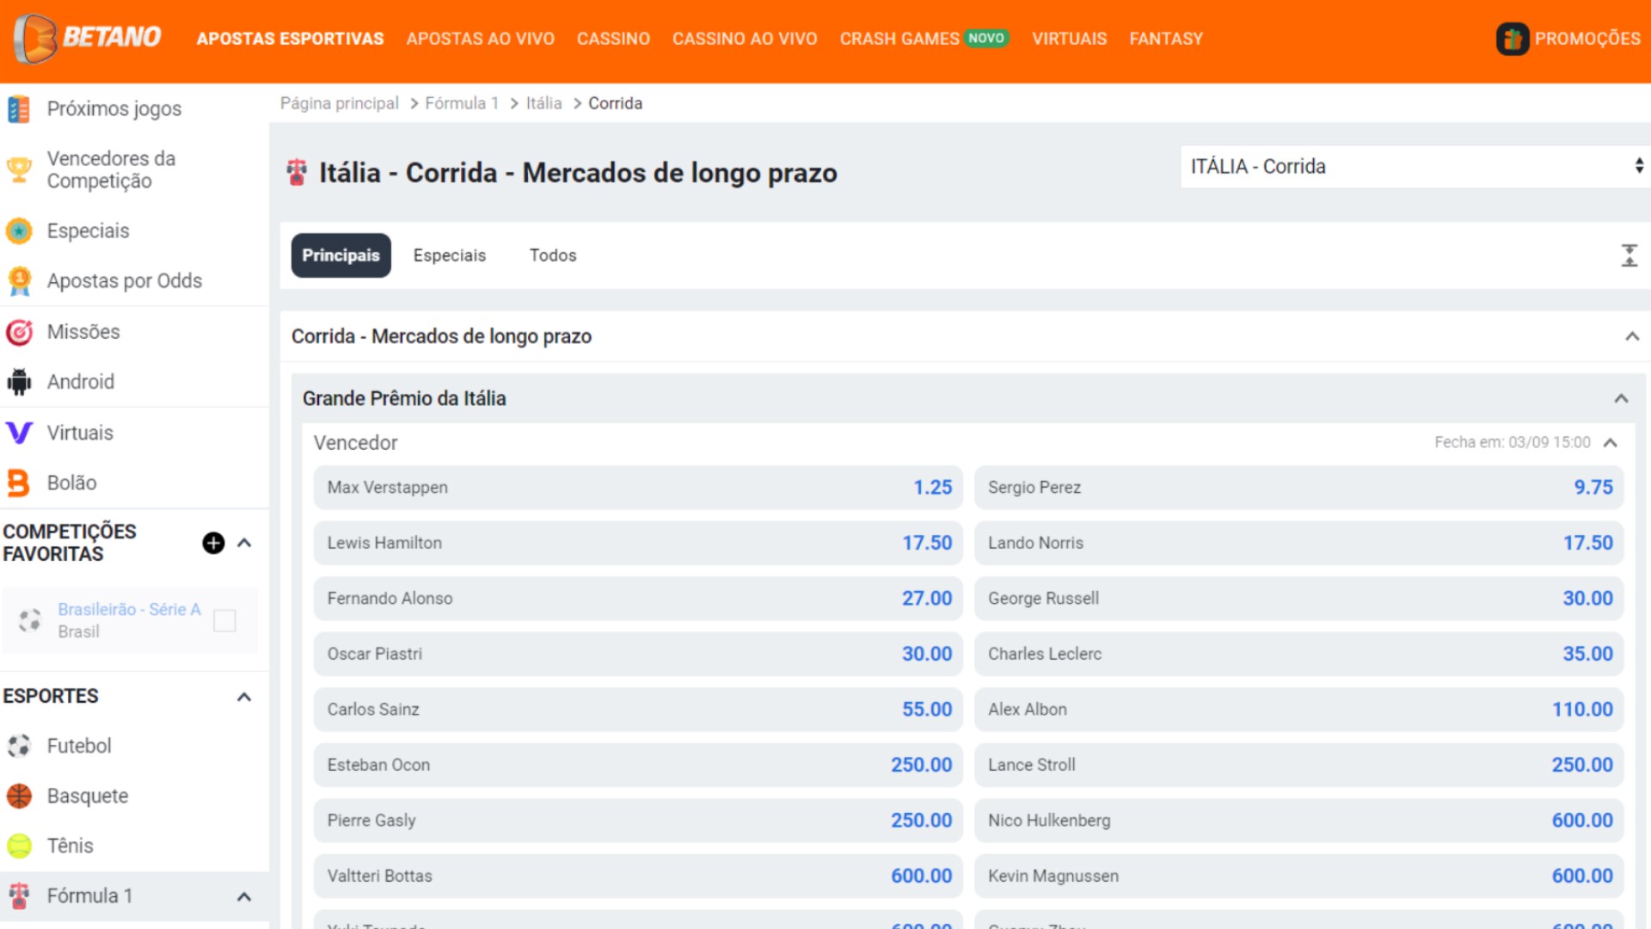
Task: Open Missões in sidebar
Action: (83, 332)
